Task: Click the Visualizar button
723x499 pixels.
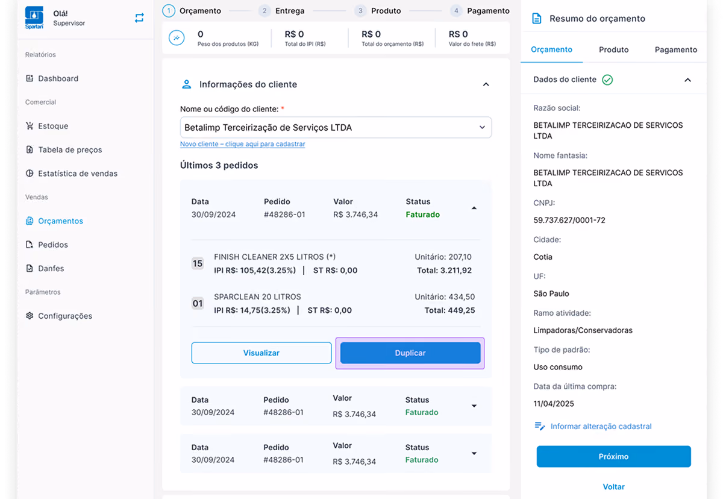Action: point(261,353)
